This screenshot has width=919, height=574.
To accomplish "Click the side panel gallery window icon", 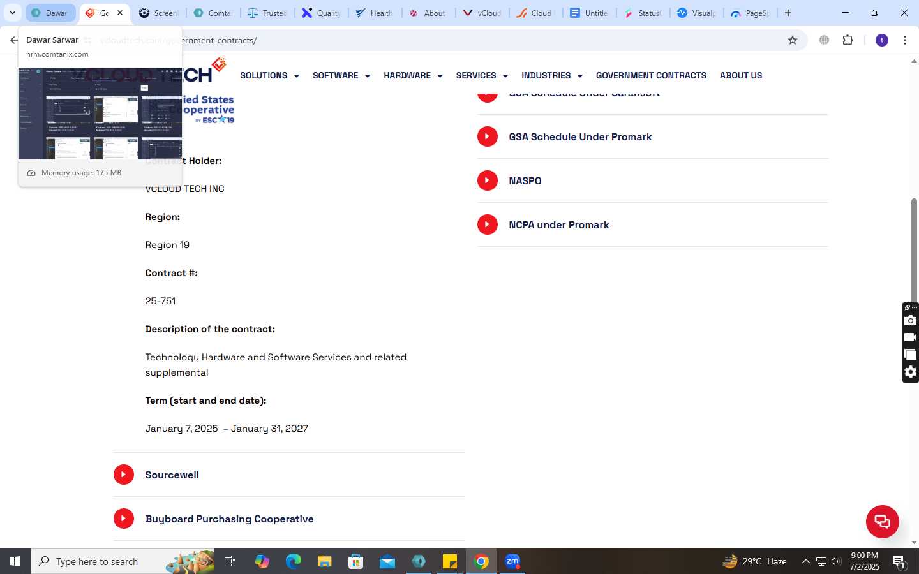I will [911, 355].
